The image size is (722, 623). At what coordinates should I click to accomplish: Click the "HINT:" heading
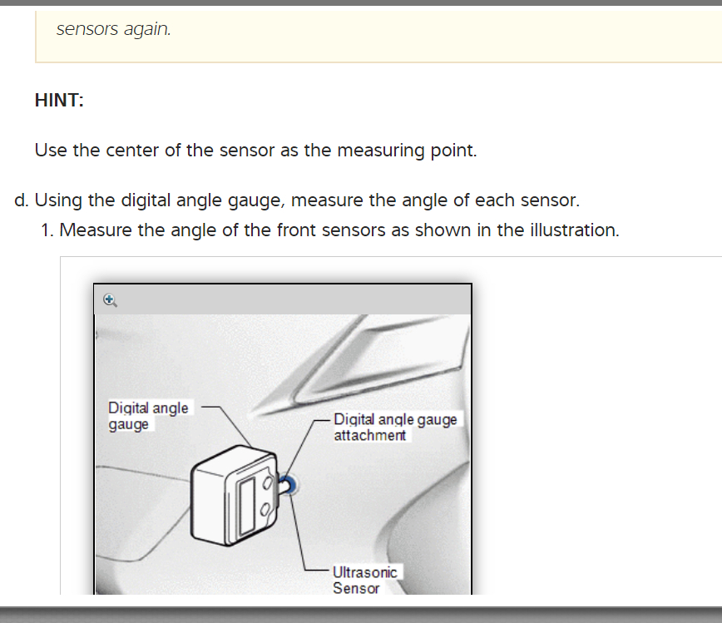[59, 101]
